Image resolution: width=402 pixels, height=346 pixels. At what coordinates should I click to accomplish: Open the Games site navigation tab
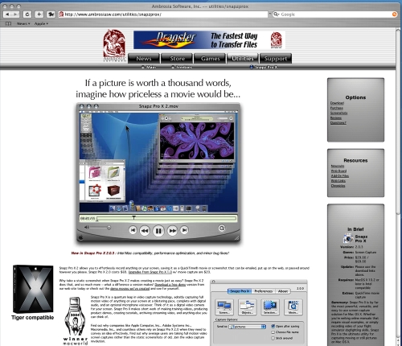211,59
